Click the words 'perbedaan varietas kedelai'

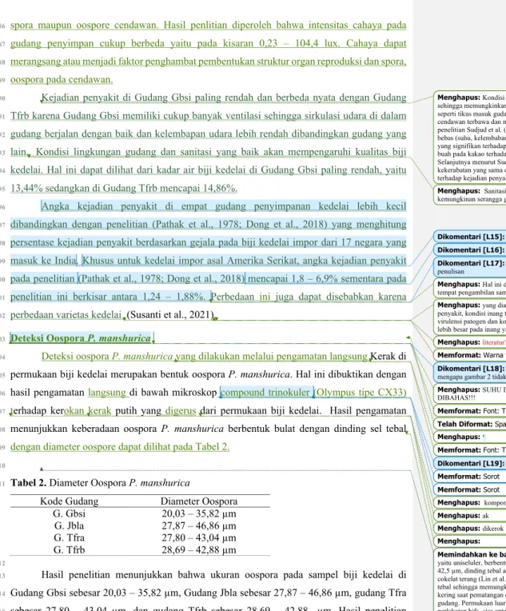click(66, 314)
